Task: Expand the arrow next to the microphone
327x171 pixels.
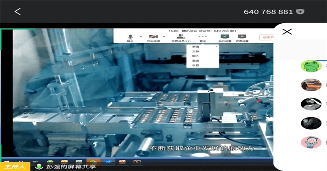Action: pos(141,36)
